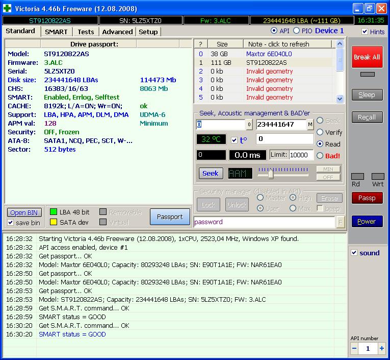
Task: Decrease API number with minus button
Action: (x=355, y=348)
